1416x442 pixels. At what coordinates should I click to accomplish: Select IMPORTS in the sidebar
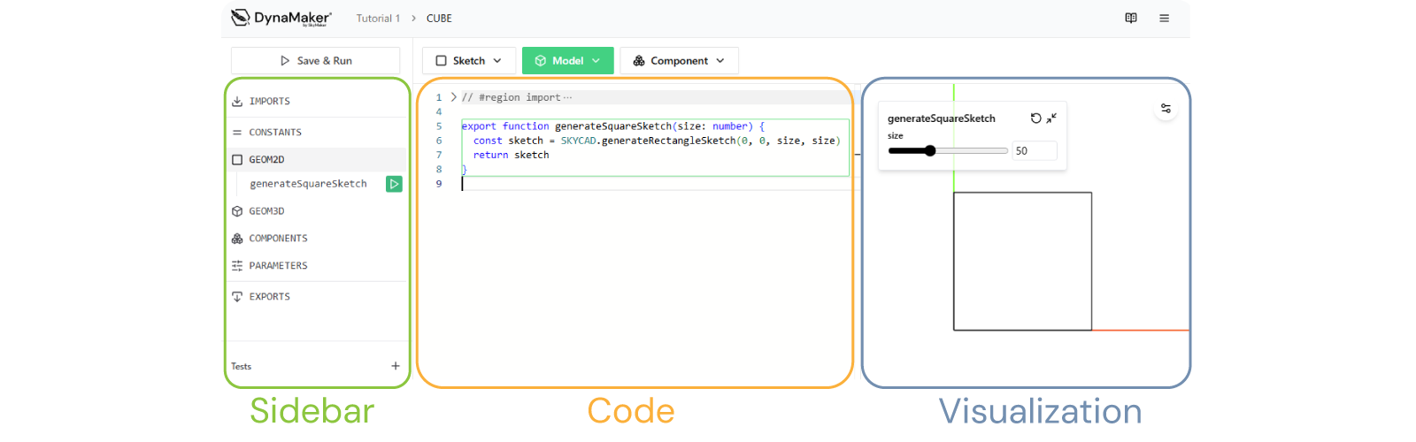point(269,102)
